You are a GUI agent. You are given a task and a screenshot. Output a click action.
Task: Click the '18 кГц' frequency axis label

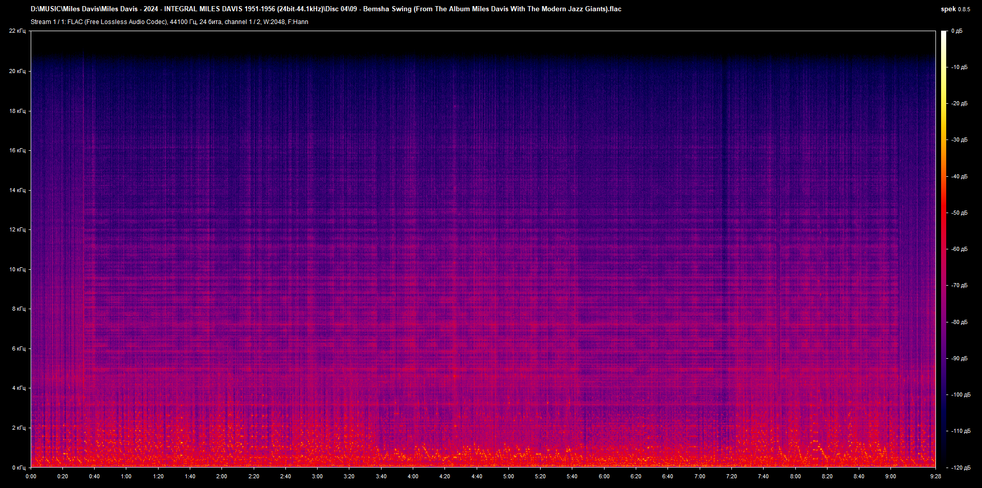tap(17, 111)
